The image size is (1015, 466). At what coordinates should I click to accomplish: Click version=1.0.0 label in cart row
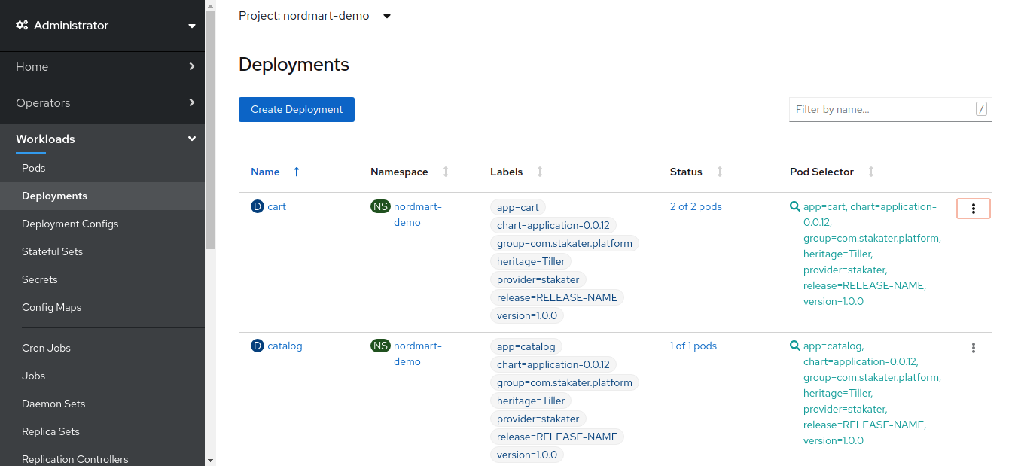(x=527, y=315)
